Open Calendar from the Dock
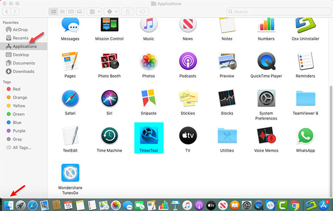Screen dimensions: 333x211 pos(68,205)
